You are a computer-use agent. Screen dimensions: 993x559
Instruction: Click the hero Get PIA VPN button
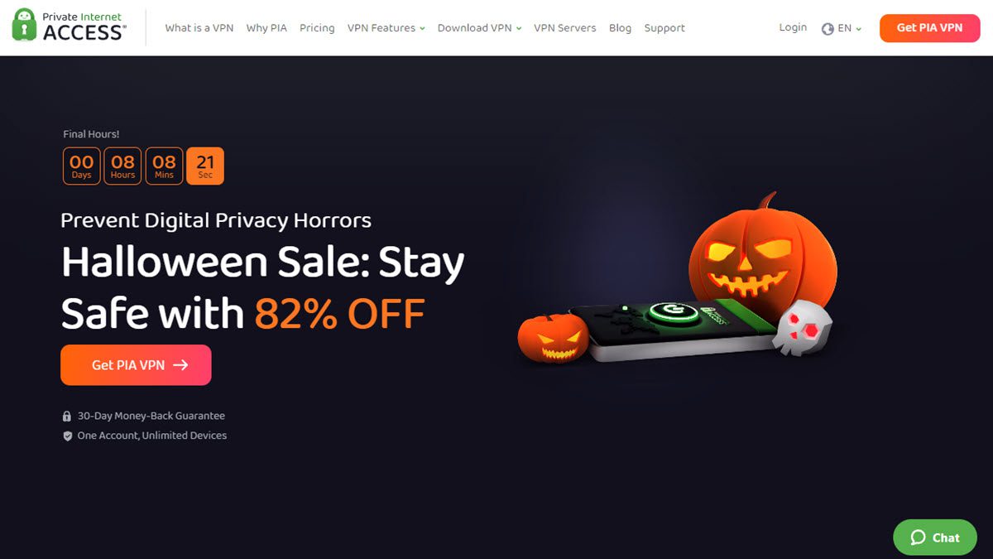(x=136, y=365)
